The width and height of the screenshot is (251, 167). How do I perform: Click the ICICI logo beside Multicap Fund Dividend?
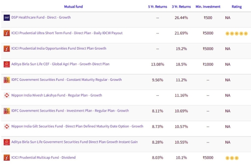[x=6, y=157]
